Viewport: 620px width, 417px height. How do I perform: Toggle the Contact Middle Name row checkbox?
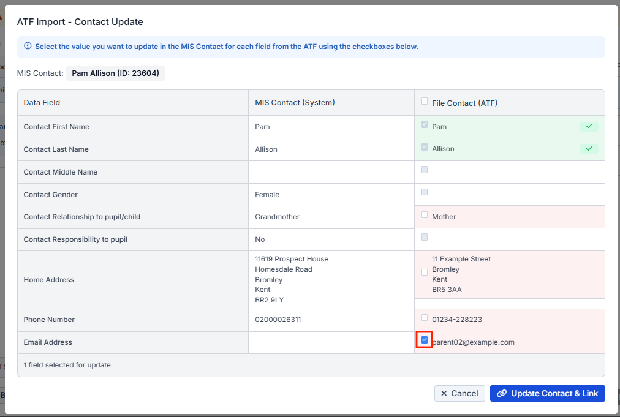[425, 170]
